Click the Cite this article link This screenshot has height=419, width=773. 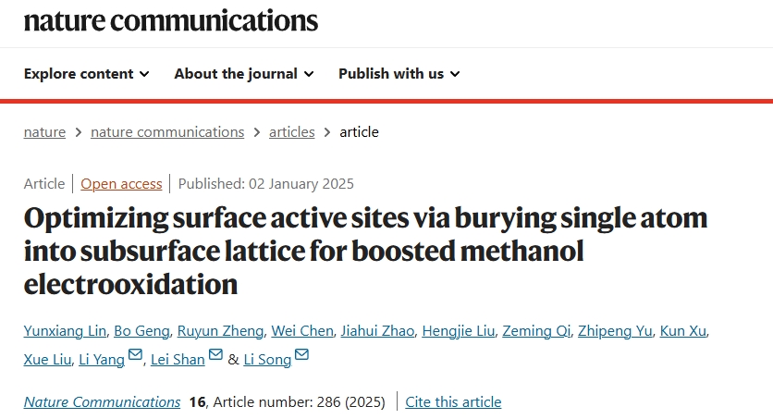tap(453, 402)
